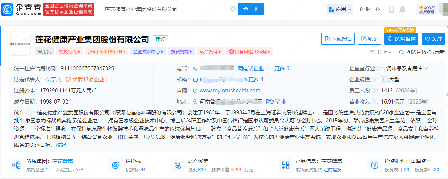Expand the 破产案件 tag
The width and height of the screenshot is (448, 179).
(x=210, y=52)
